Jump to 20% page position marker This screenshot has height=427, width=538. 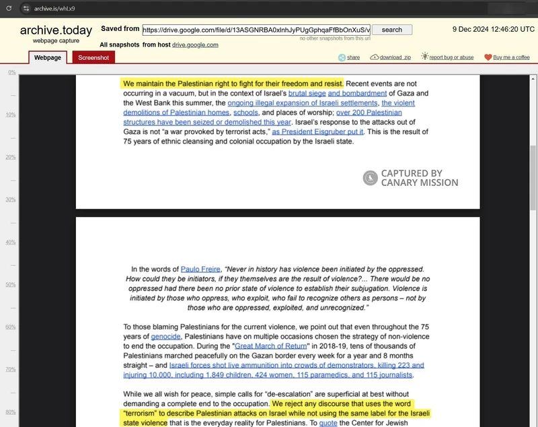click(11, 157)
